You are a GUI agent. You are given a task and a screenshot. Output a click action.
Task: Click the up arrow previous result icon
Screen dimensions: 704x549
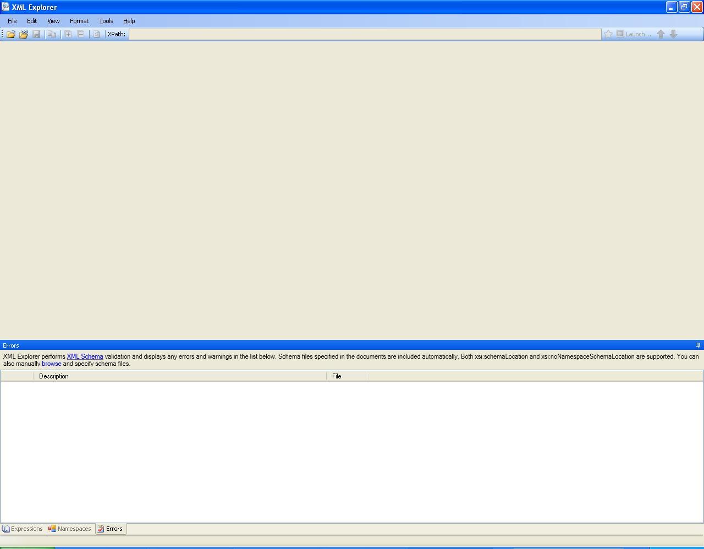click(x=661, y=34)
